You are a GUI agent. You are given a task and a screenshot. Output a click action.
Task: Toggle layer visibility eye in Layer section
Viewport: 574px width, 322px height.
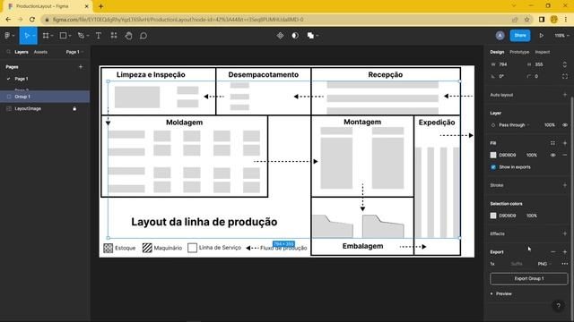pos(565,125)
